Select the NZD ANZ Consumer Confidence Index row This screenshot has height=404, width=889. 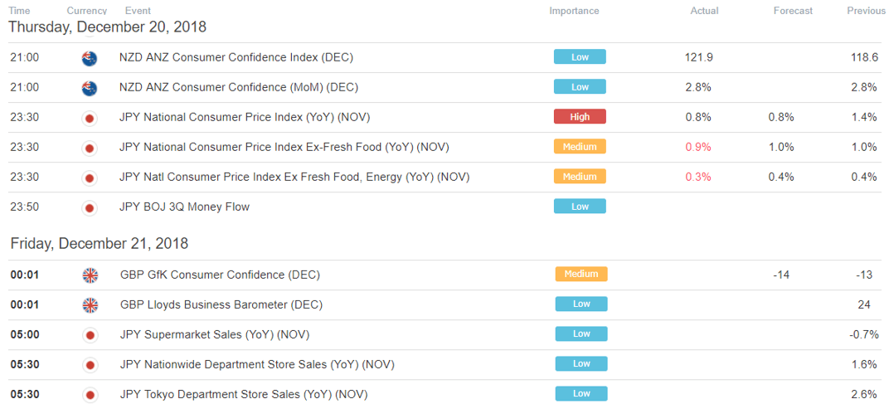pyautogui.click(x=444, y=58)
